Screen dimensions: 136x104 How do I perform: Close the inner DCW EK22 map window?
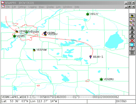pos(133,7)
